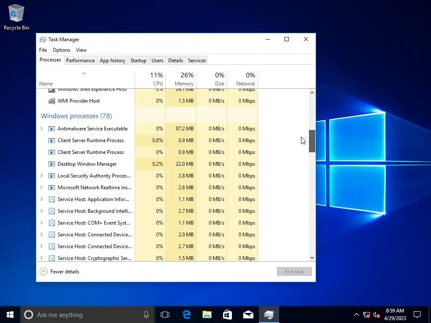Open the Windows Start menu
This screenshot has height=323, width=431.
(10, 315)
